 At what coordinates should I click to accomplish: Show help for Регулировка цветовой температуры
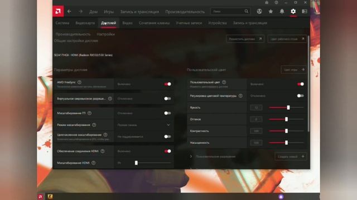(240, 96)
